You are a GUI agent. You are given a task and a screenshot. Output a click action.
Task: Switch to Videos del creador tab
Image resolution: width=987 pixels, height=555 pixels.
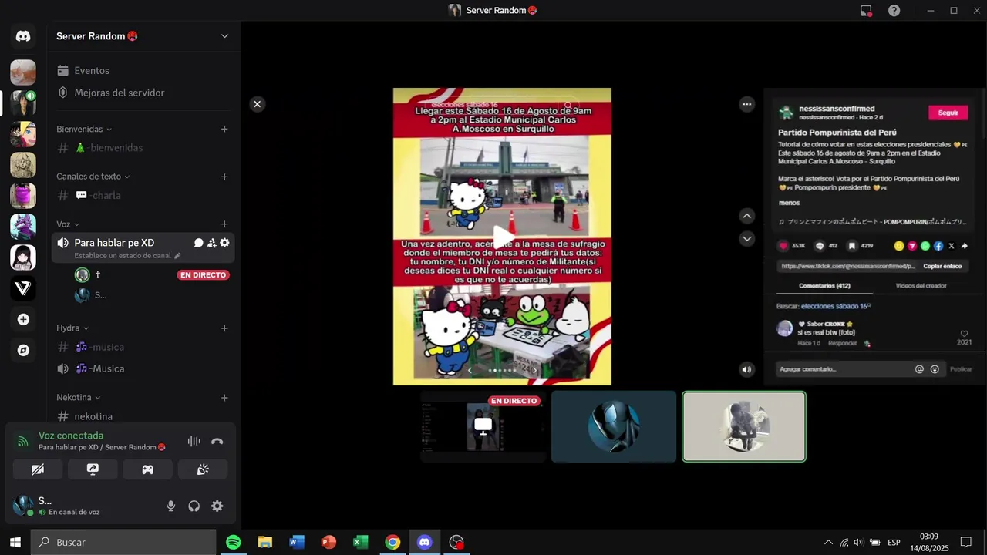[921, 286]
